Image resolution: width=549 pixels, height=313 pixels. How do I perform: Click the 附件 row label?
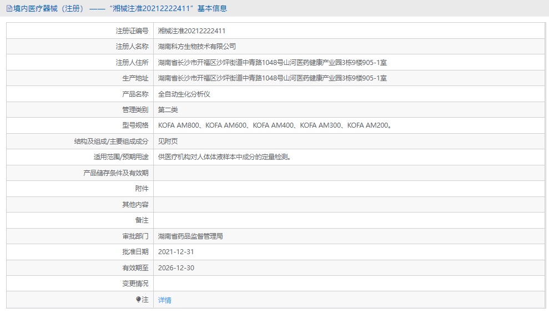coord(142,189)
